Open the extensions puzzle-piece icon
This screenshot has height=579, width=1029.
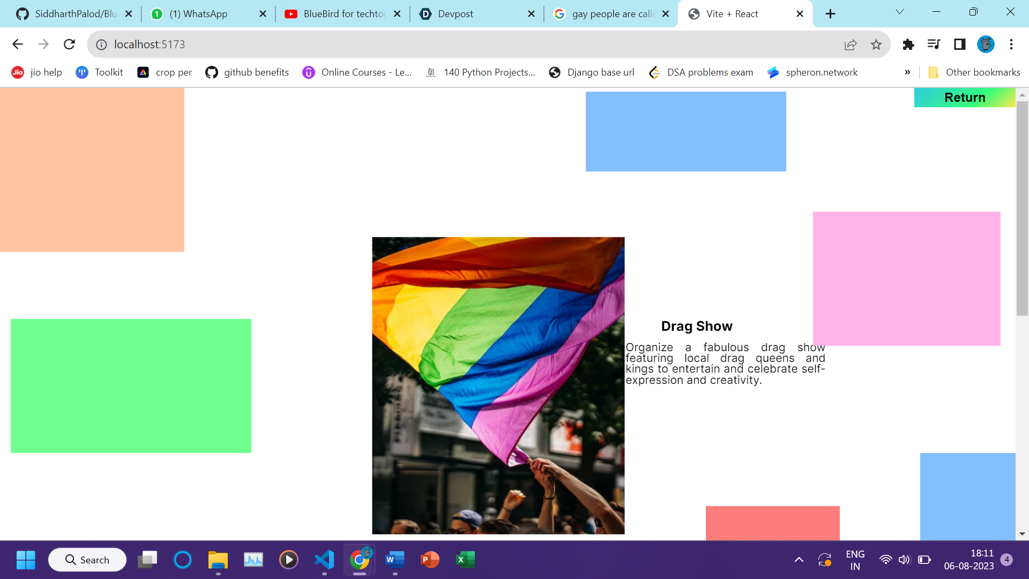[908, 44]
